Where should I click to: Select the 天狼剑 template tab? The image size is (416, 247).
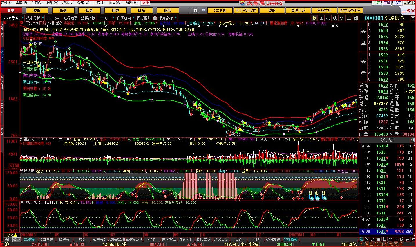coord(256,239)
